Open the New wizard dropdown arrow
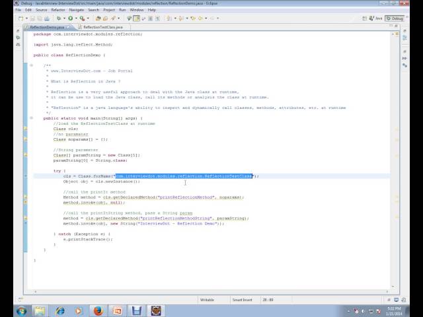Viewport: 423px width, 317px height. pyautogui.click(x=26, y=18)
